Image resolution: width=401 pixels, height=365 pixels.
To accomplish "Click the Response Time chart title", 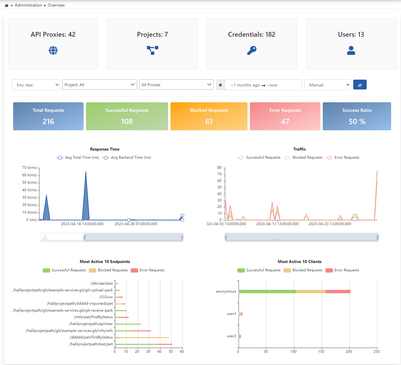I will click(x=105, y=149).
